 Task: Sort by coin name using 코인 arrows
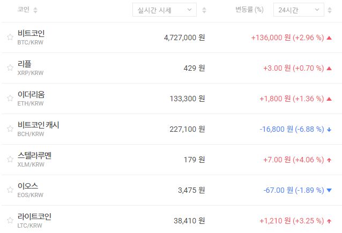35,10
